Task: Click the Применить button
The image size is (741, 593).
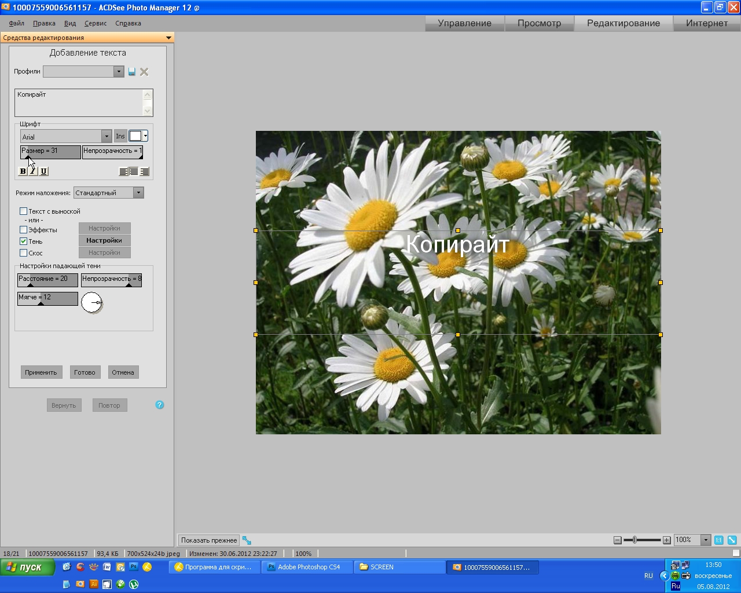Action: point(41,372)
